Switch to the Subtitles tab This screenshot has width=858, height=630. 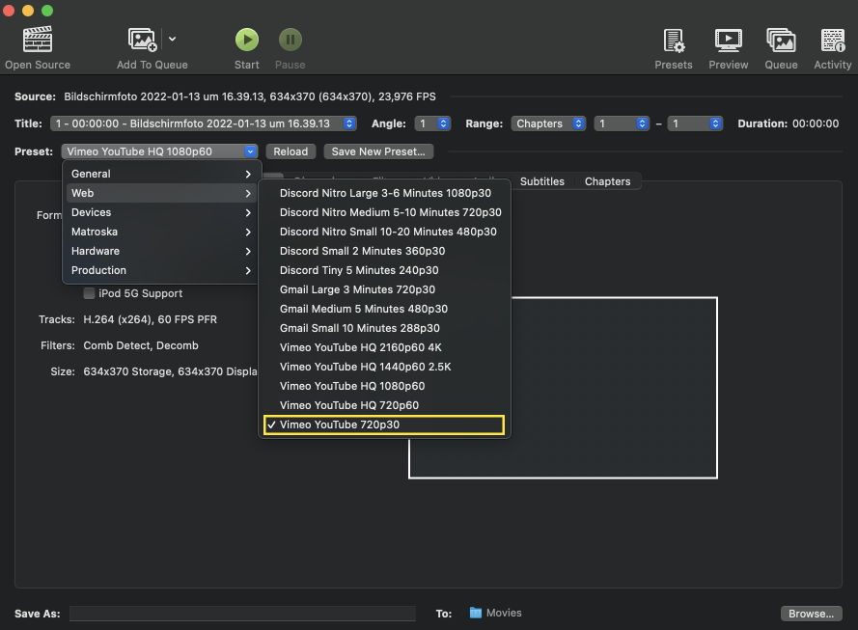(x=541, y=181)
